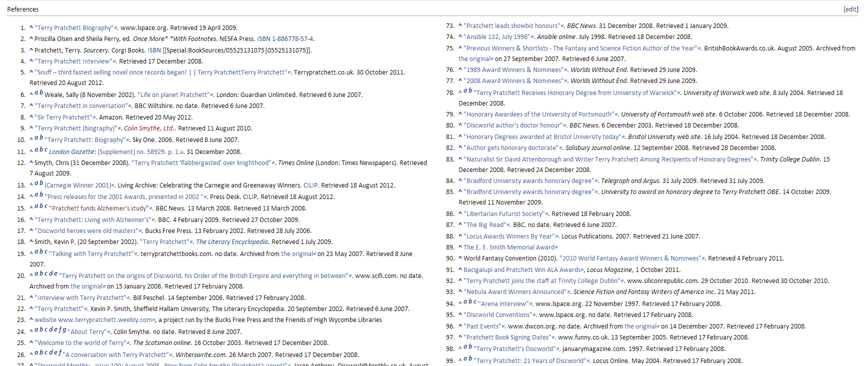Jump back using the caret of reference 2
The image size is (864, 366).
tap(31, 39)
